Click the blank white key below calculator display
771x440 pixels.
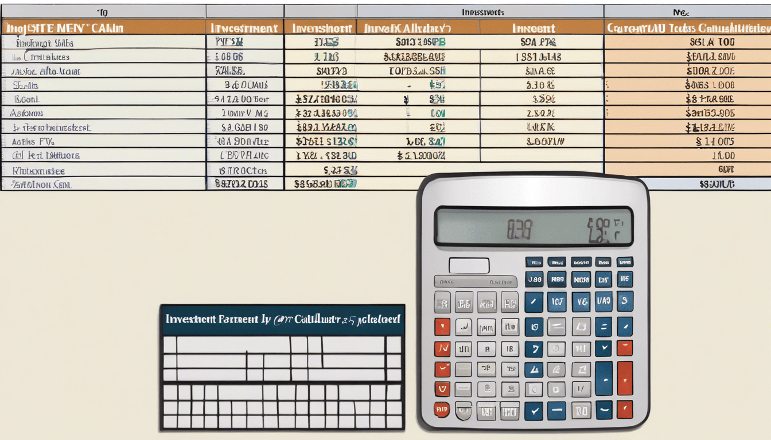click(469, 265)
